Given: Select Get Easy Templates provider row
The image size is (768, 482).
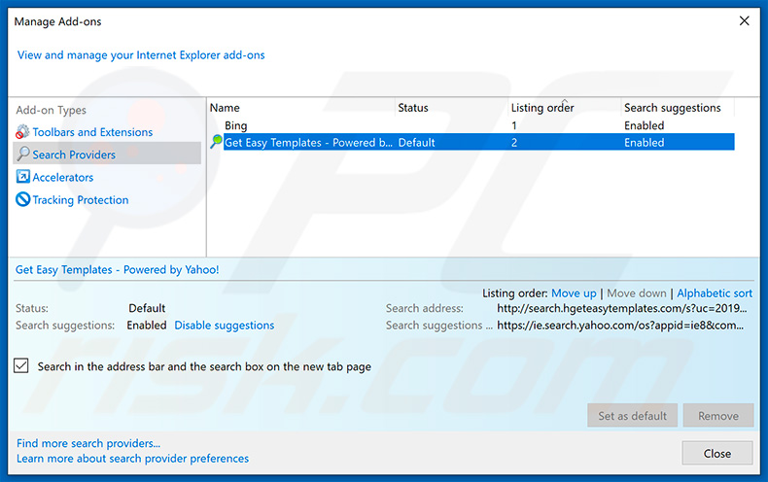Looking at the screenshot, I should tap(478, 142).
